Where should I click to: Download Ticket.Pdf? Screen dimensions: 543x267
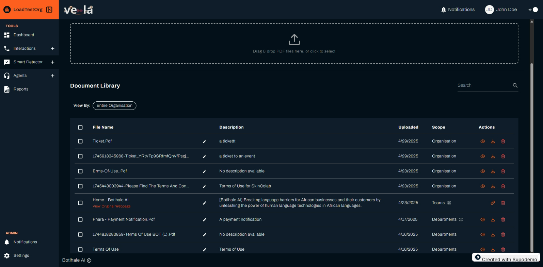point(493,141)
